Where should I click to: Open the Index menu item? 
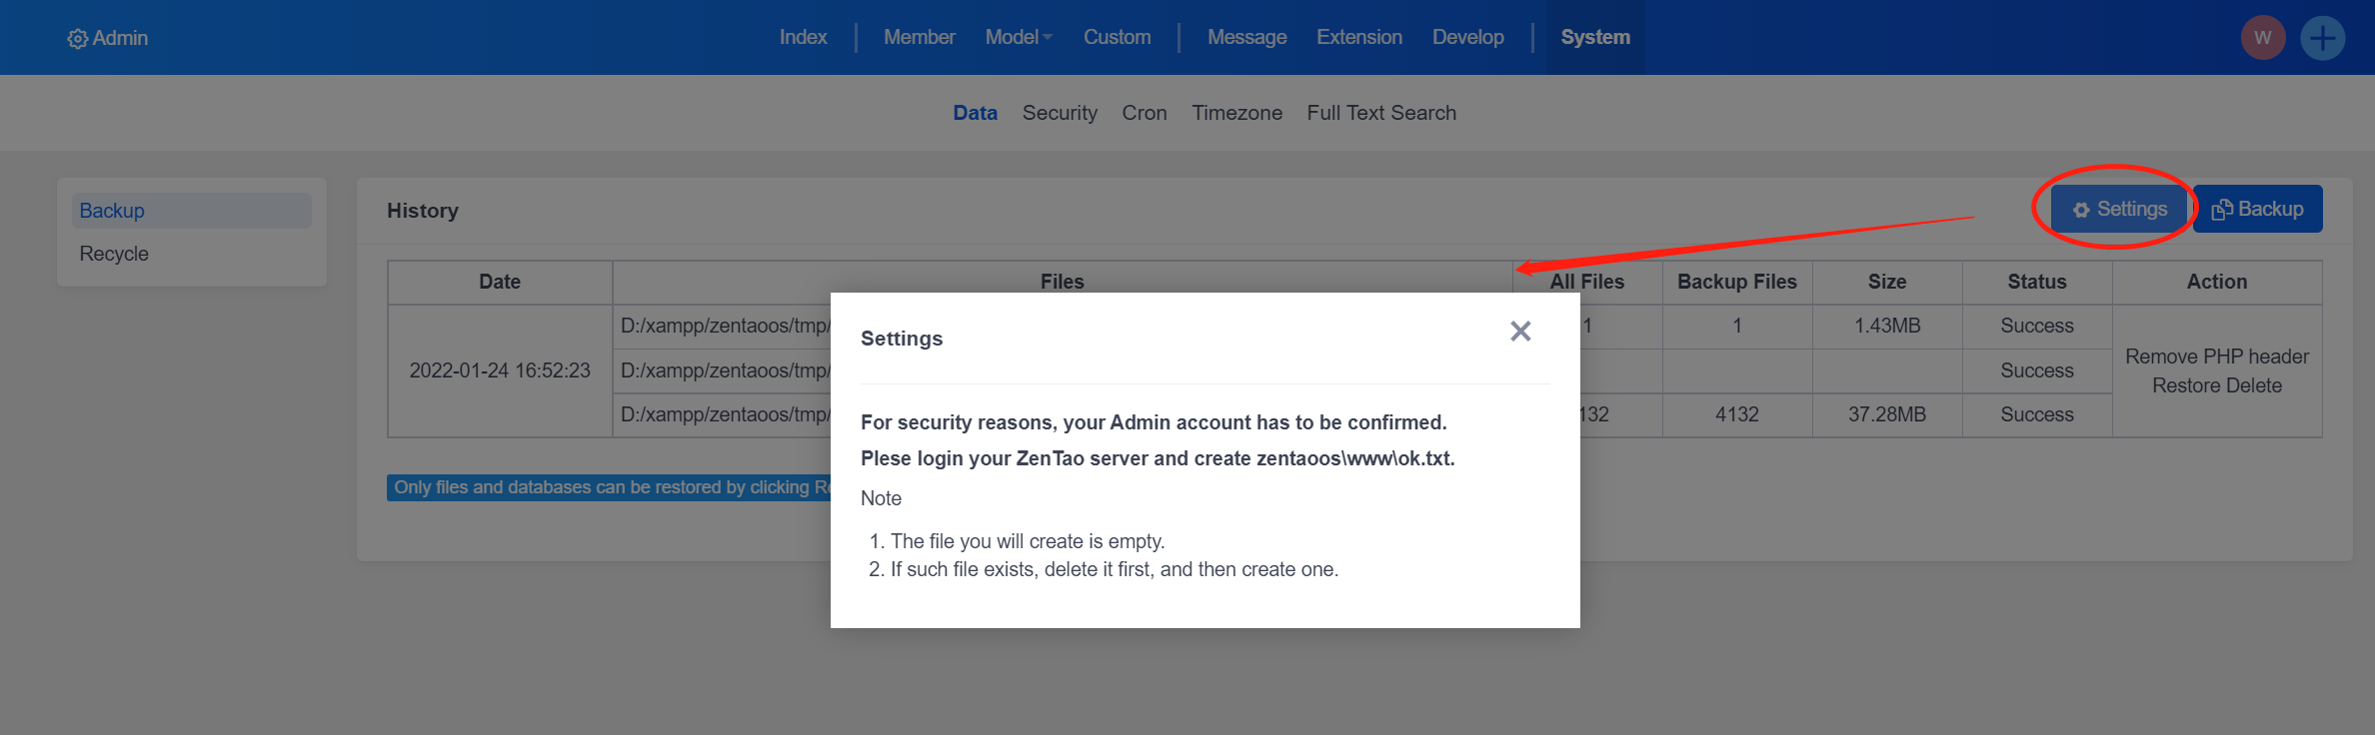tap(803, 37)
